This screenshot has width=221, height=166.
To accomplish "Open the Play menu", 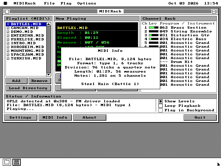I will coord(66,3).
